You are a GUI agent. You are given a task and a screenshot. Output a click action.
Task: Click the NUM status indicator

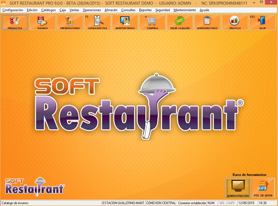pos(211,203)
